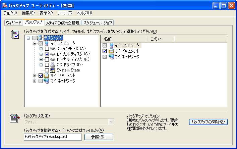
Task: Click the 3.5 インチ FD (A:) floppy drive icon
Action: (x=53, y=49)
